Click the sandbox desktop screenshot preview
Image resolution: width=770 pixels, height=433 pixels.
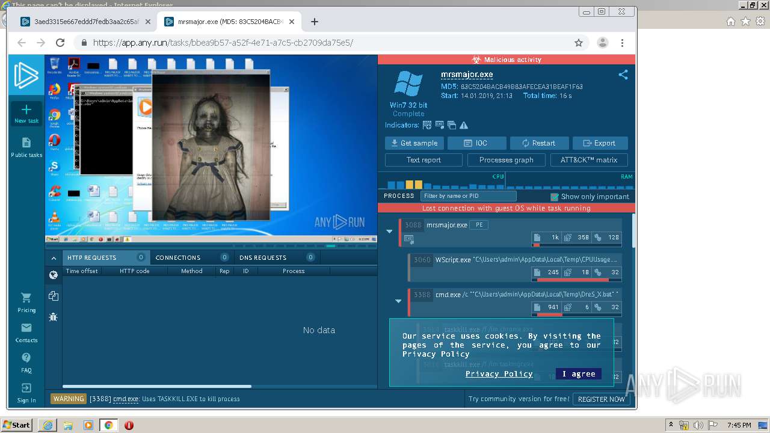(x=211, y=148)
